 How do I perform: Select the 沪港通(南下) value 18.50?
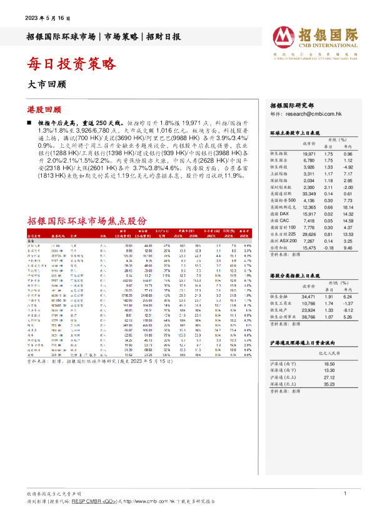329,364
